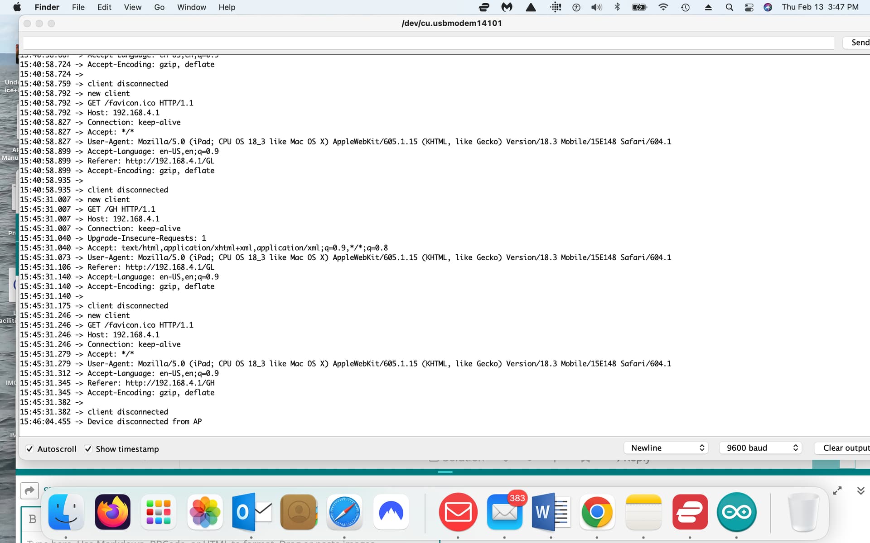This screenshot has height=543, width=870.
Task: Launch Google Chrome from the Dock
Action: pos(597,512)
